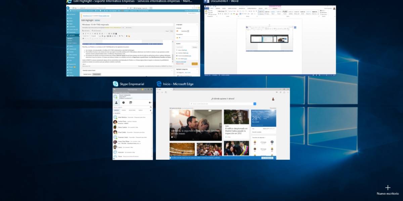Open the Skype contacts person icon tab
The height and width of the screenshot is (201, 403).
click(x=116, y=103)
